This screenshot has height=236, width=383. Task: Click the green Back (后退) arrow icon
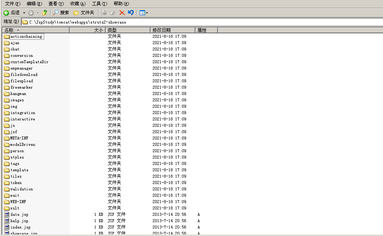(6, 13)
